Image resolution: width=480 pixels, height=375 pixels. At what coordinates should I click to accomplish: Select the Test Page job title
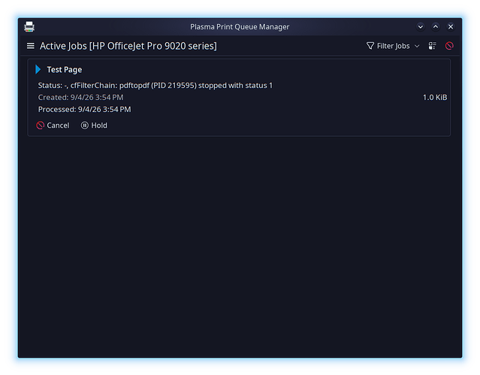click(65, 70)
